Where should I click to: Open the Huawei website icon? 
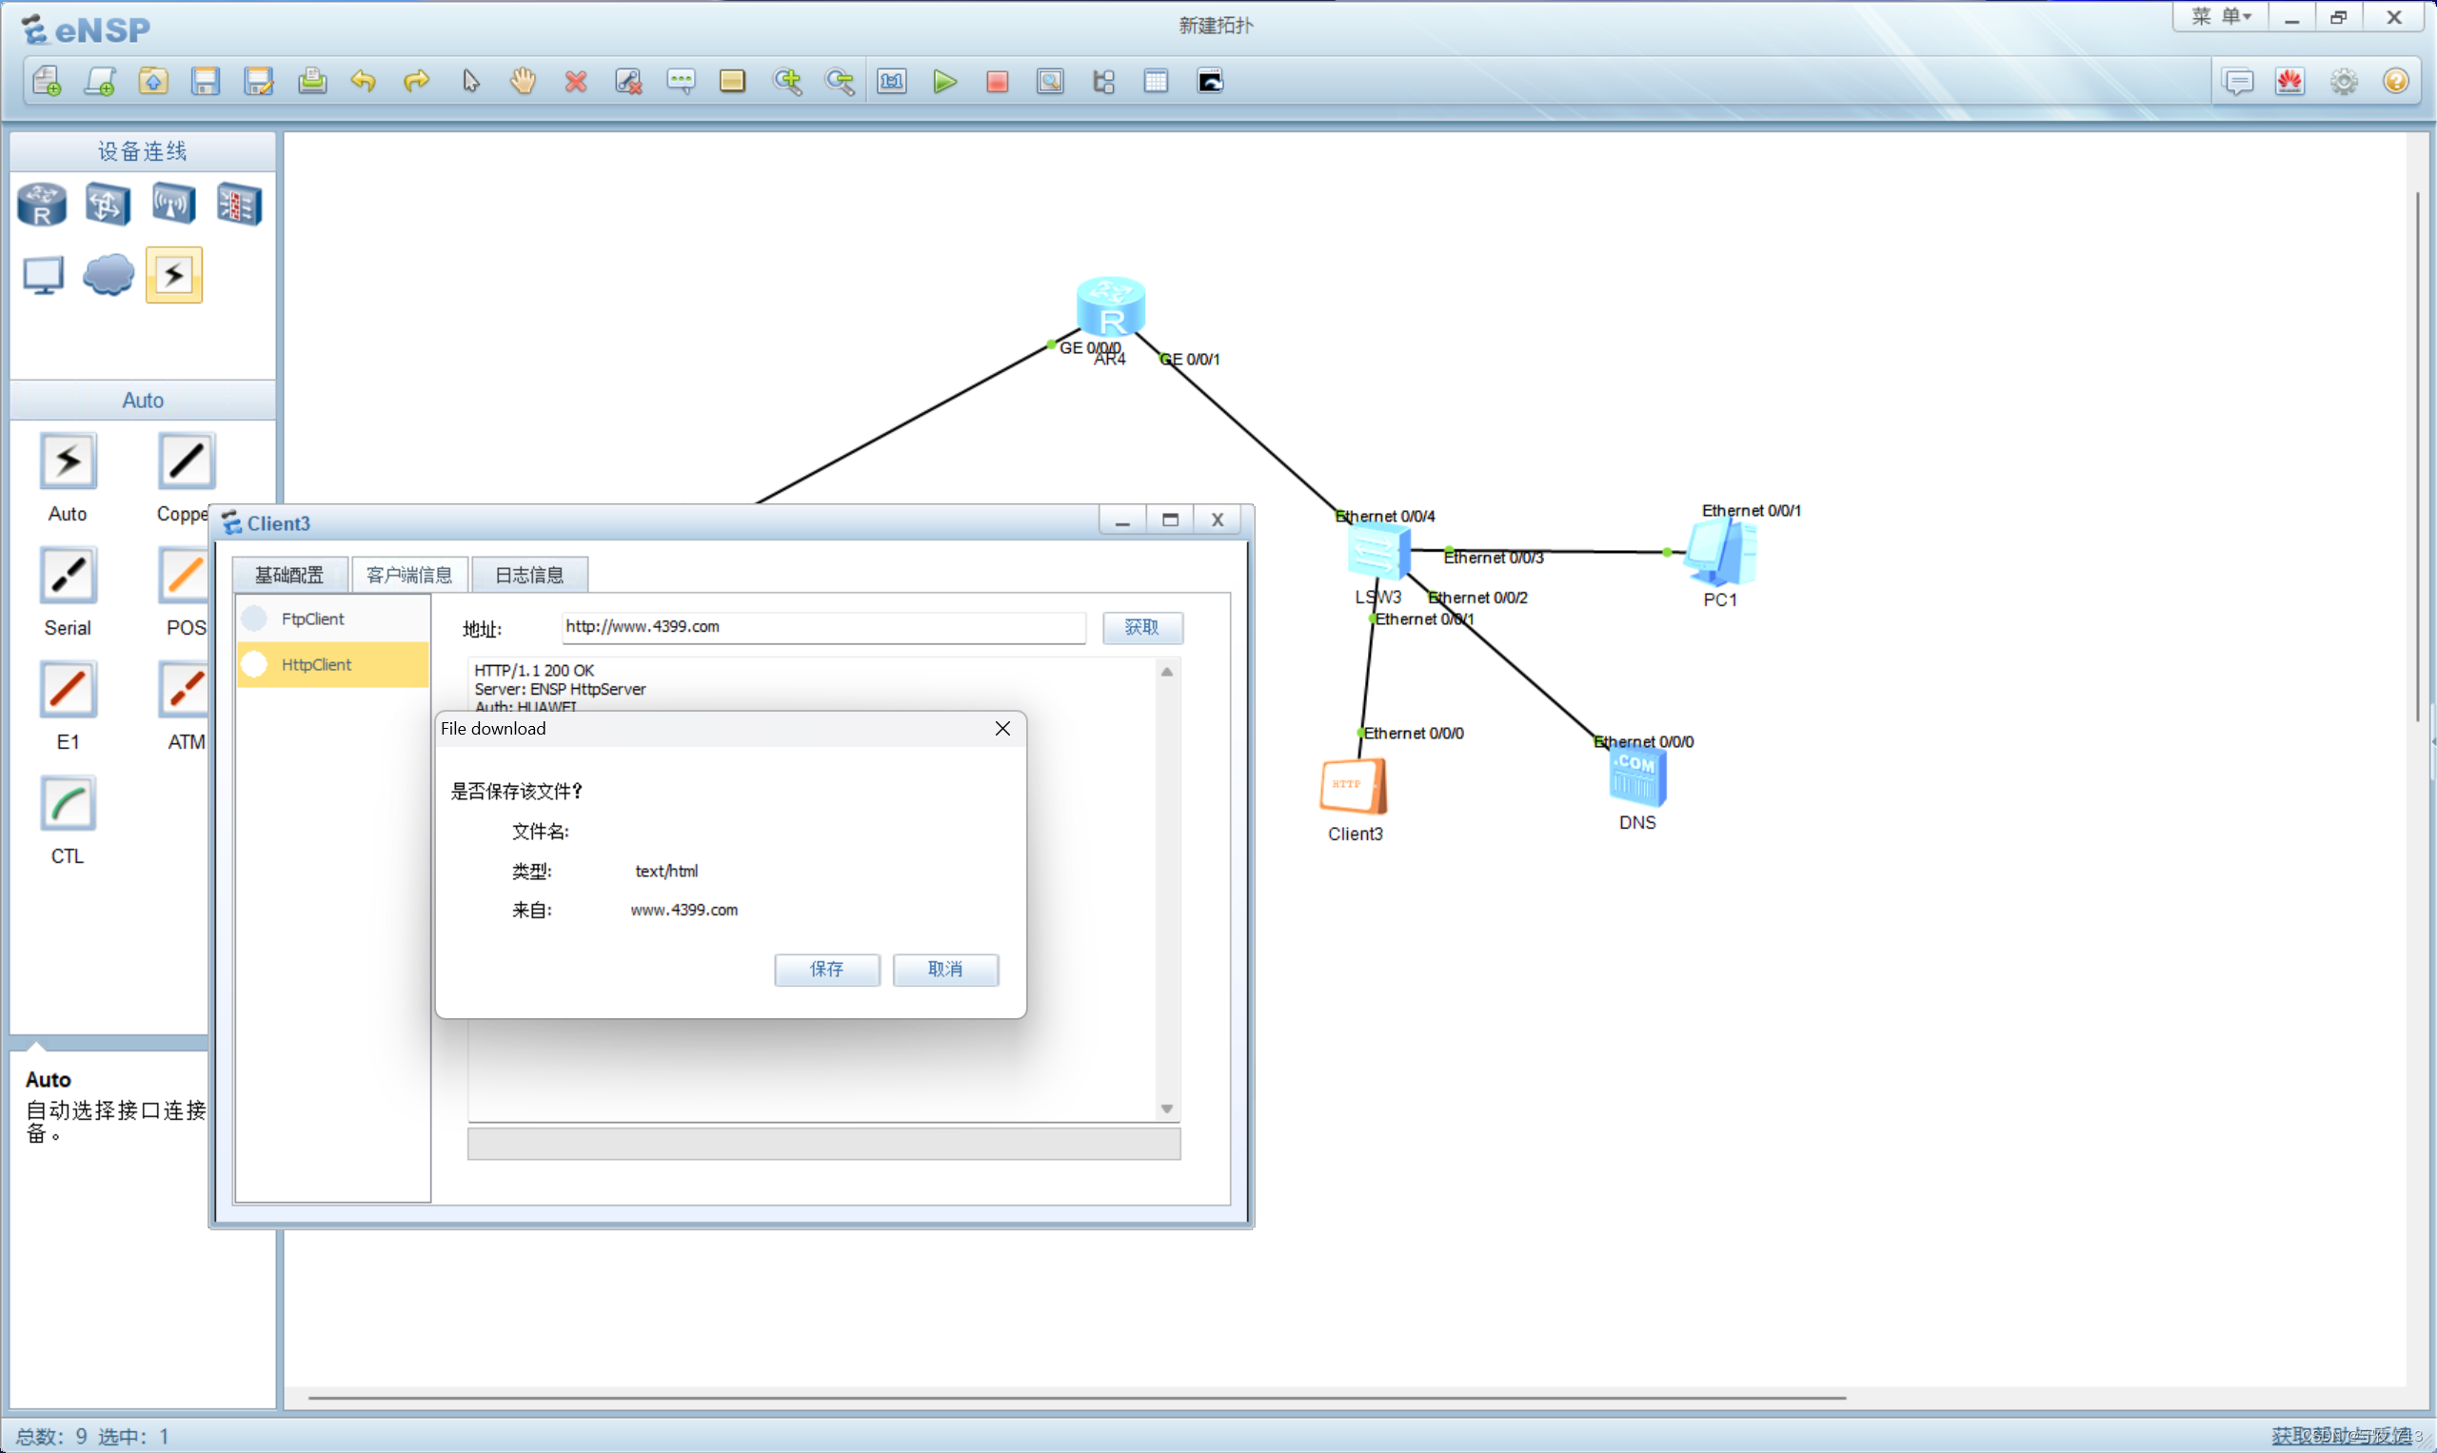click(2290, 81)
